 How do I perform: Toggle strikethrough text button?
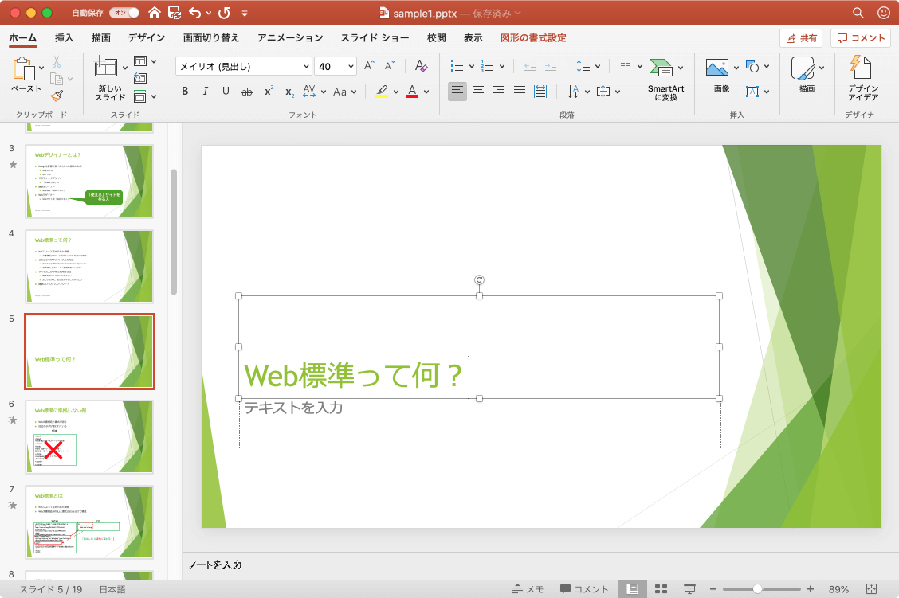point(246,92)
